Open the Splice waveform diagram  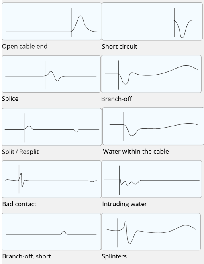(51, 74)
